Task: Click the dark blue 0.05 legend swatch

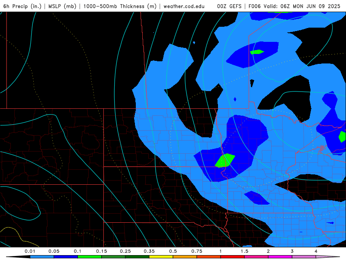Action: [66, 257]
